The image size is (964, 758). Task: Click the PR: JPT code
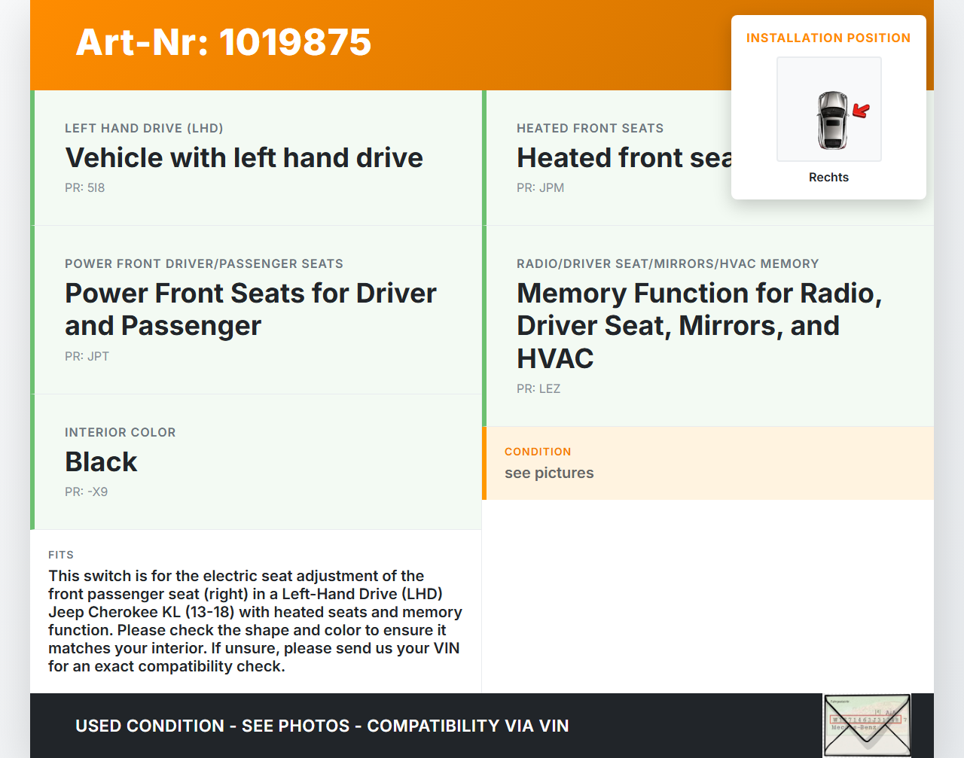pos(87,356)
